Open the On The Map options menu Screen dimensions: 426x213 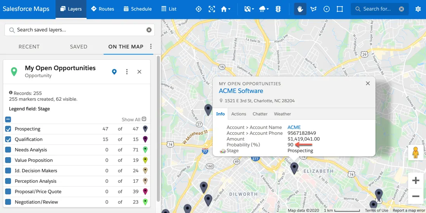coord(151,46)
